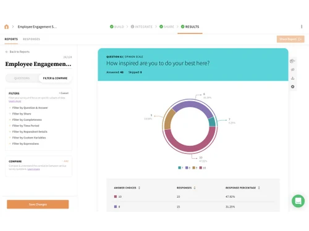The width and height of the screenshot is (309, 231).
Task: Click the maroon donut segment for 10
Action: 190,148
